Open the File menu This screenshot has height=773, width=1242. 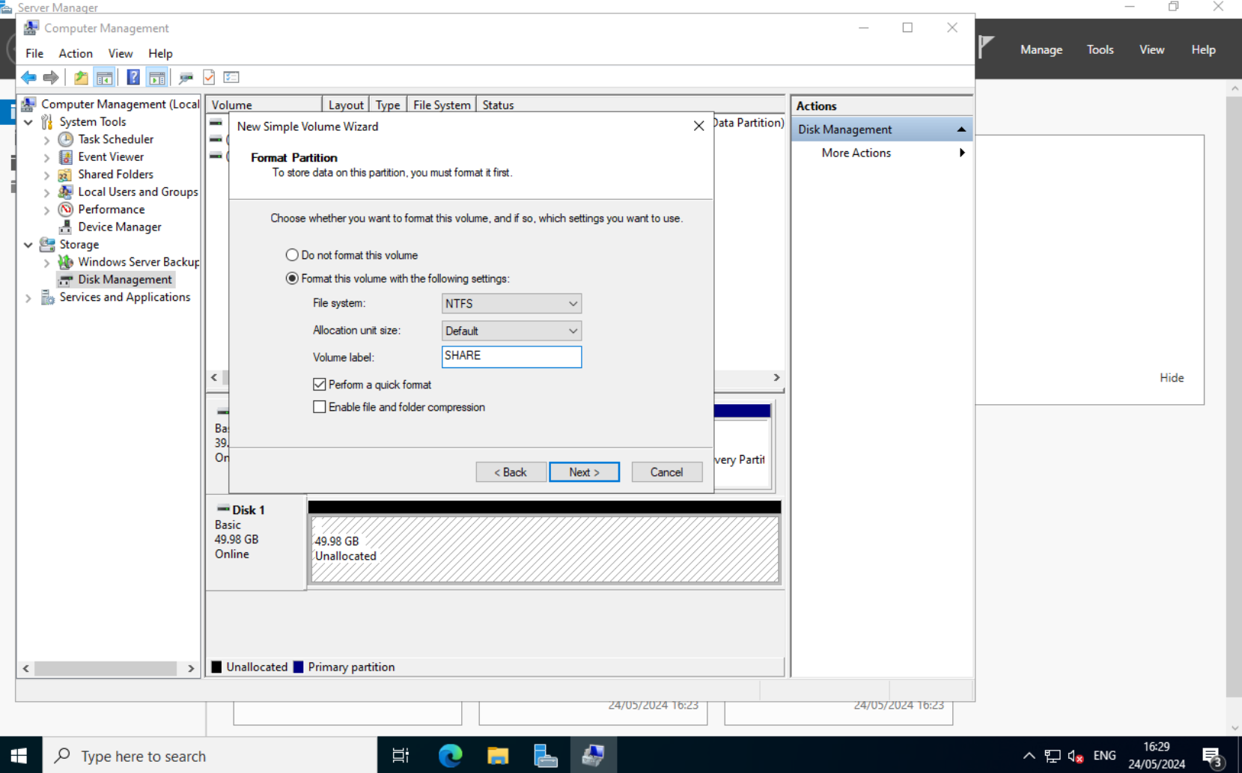[x=34, y=53]
